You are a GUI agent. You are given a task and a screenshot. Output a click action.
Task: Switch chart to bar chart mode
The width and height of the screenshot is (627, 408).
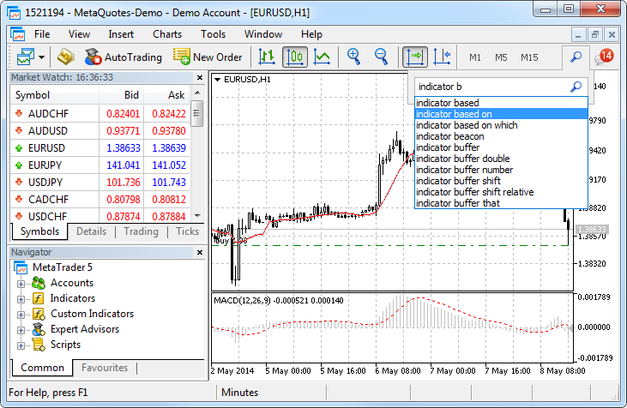pyautogui.click(x=266, y=57)
